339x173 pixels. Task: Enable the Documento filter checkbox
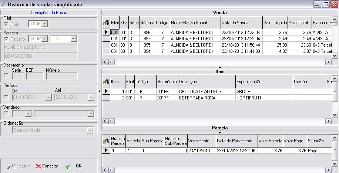point(6,75)
